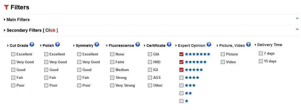Open the Polish help question mark icon

pos(58,44)
